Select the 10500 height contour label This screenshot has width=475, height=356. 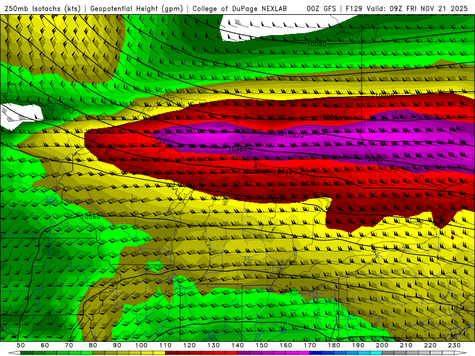click(271, 200)
